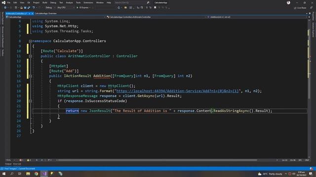Open the Tools menu
The height and width of the screenshot is (177, 316).
pos(78,2)
